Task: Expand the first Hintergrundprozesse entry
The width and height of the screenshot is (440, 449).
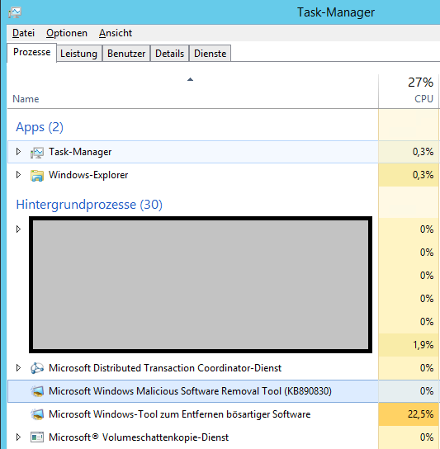Action: point(18,229)
